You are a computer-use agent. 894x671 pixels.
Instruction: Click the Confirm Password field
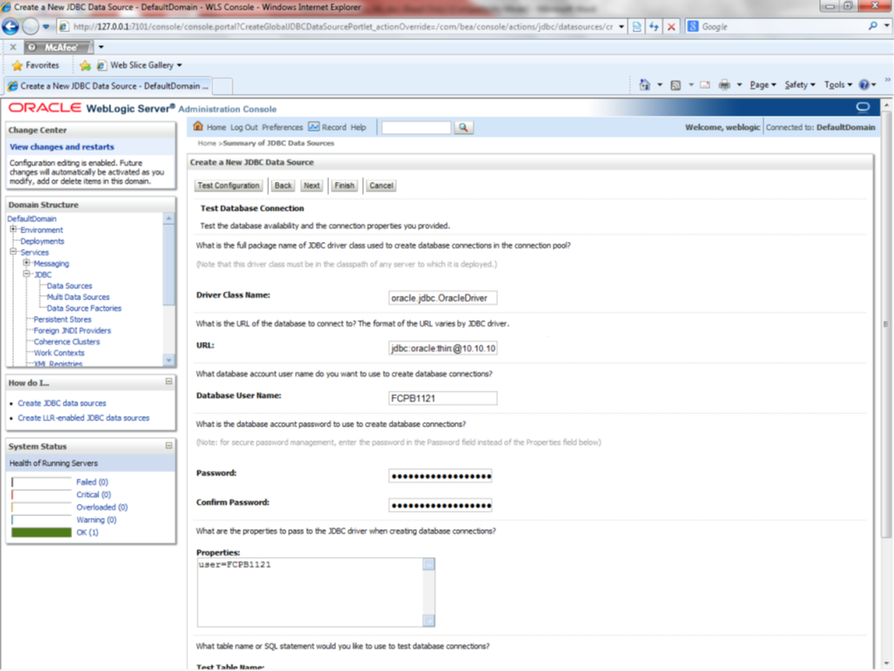point(440,505)
